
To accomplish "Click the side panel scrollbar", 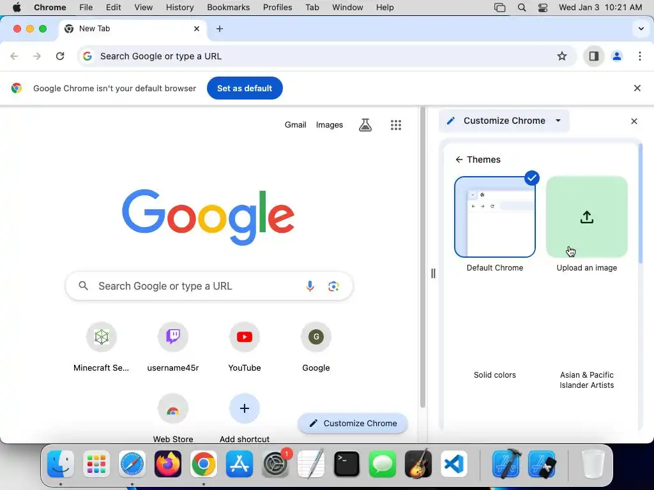I will tap(640, 204).
